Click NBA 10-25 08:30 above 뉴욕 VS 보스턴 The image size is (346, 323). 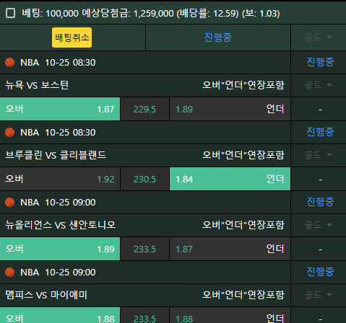pos(58,63)
